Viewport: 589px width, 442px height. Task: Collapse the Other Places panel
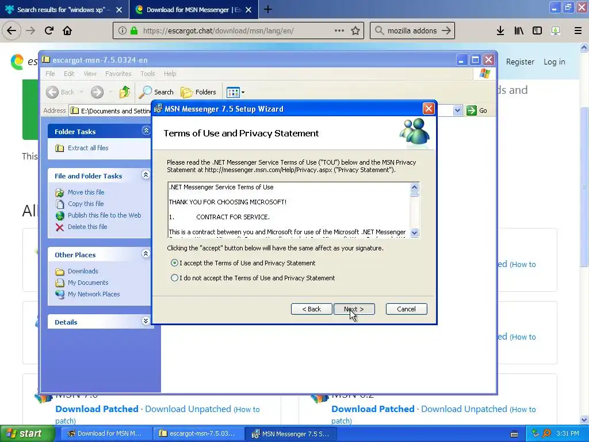tap(146, 254)
